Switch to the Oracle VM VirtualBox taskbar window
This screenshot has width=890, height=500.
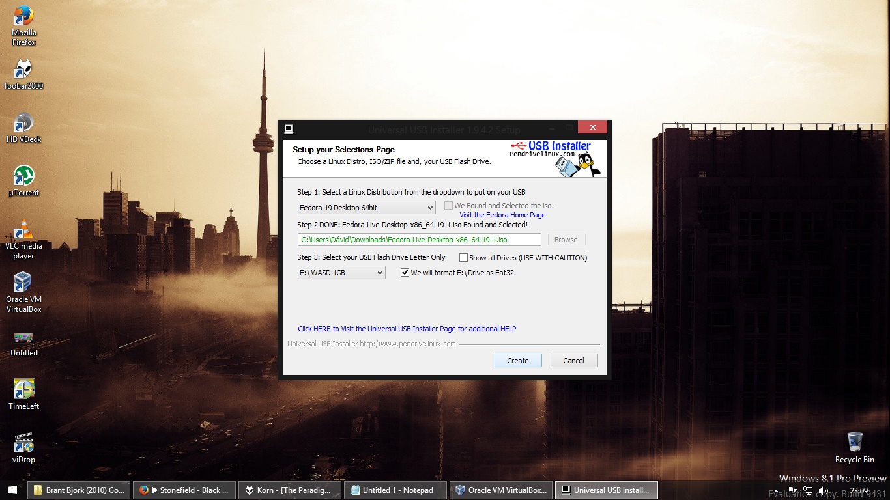click(500, 490)
